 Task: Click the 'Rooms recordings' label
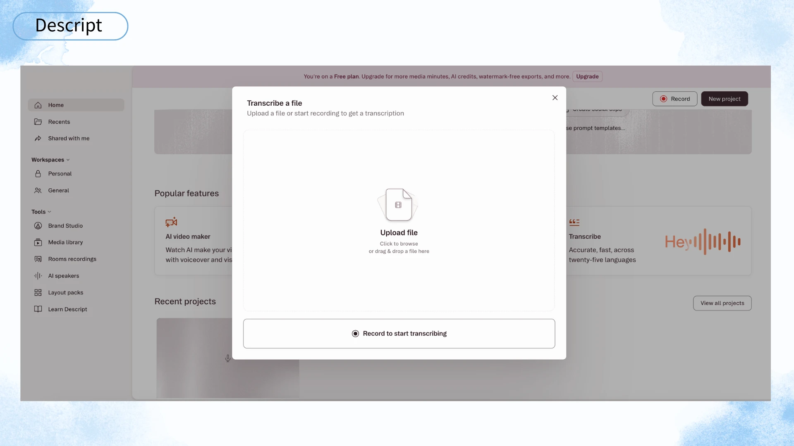(x=72, y=259)
